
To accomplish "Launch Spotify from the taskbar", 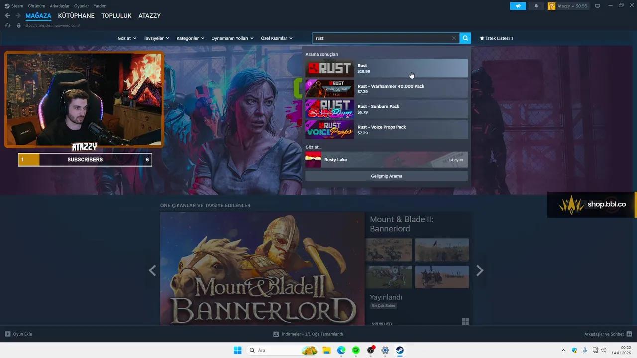I will (x=355, y=350).
